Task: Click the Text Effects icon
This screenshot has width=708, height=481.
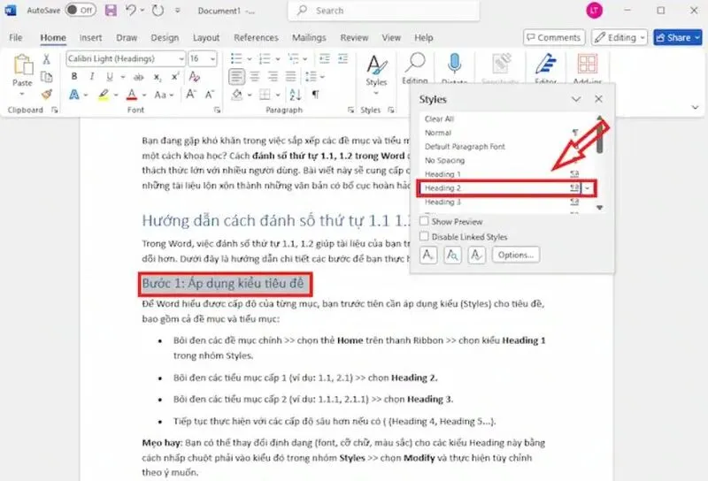Action: pyautogui.click(x=74, y=95)
